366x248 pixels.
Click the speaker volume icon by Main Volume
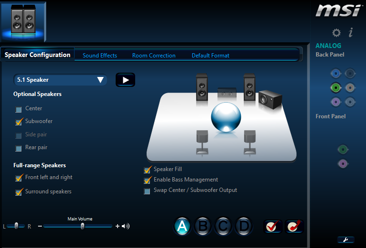click(126, 226)
